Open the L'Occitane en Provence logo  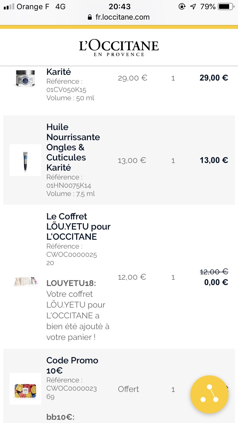click(x=119, y=49)
